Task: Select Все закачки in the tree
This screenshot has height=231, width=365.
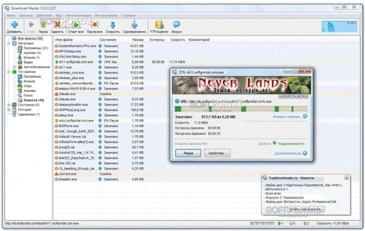Action: [x=30, y=38]
